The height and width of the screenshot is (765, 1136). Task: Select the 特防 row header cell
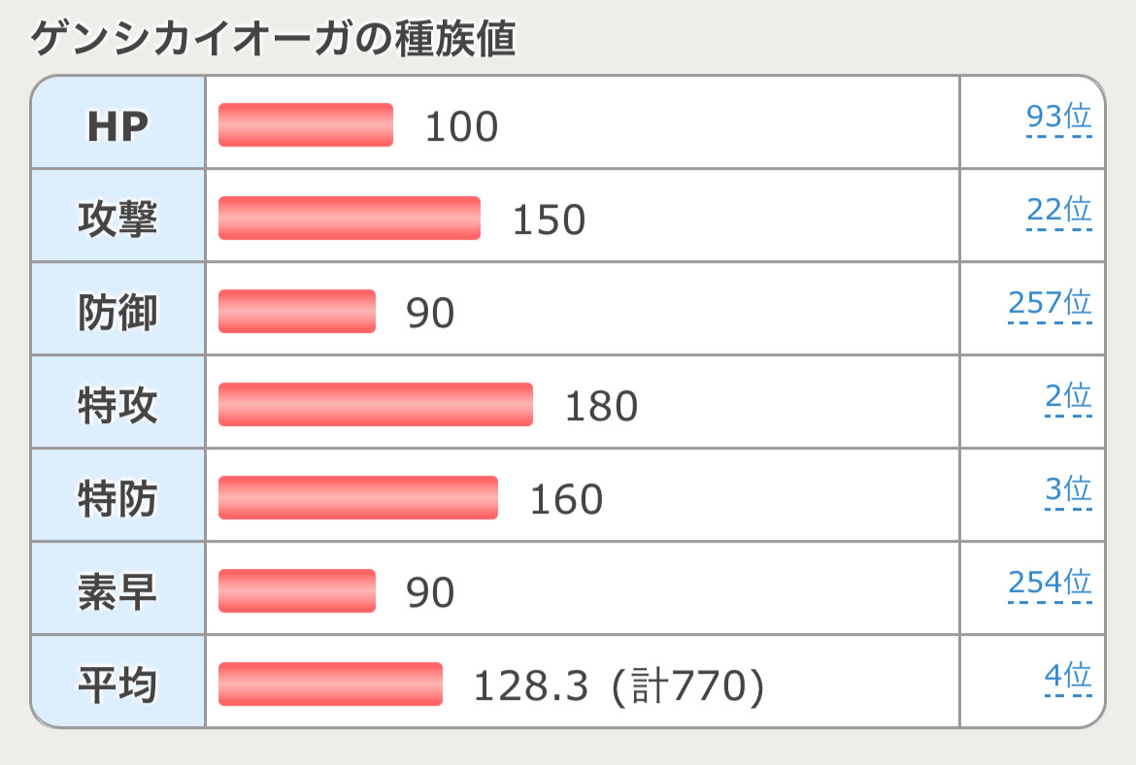click(117, 498)
